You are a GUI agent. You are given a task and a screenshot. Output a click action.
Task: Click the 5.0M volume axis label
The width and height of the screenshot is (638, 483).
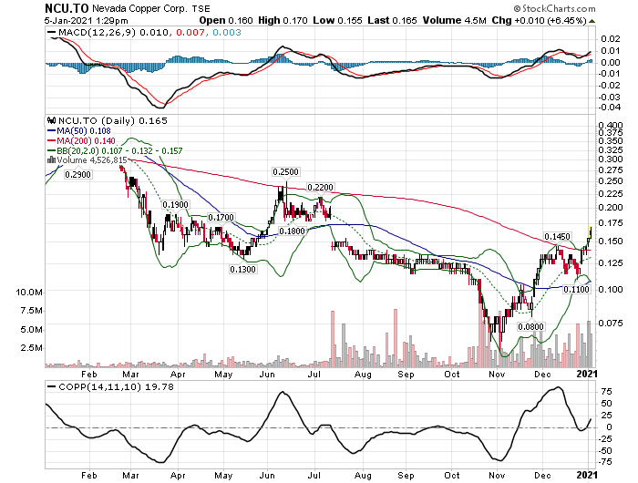coord(31,330)
